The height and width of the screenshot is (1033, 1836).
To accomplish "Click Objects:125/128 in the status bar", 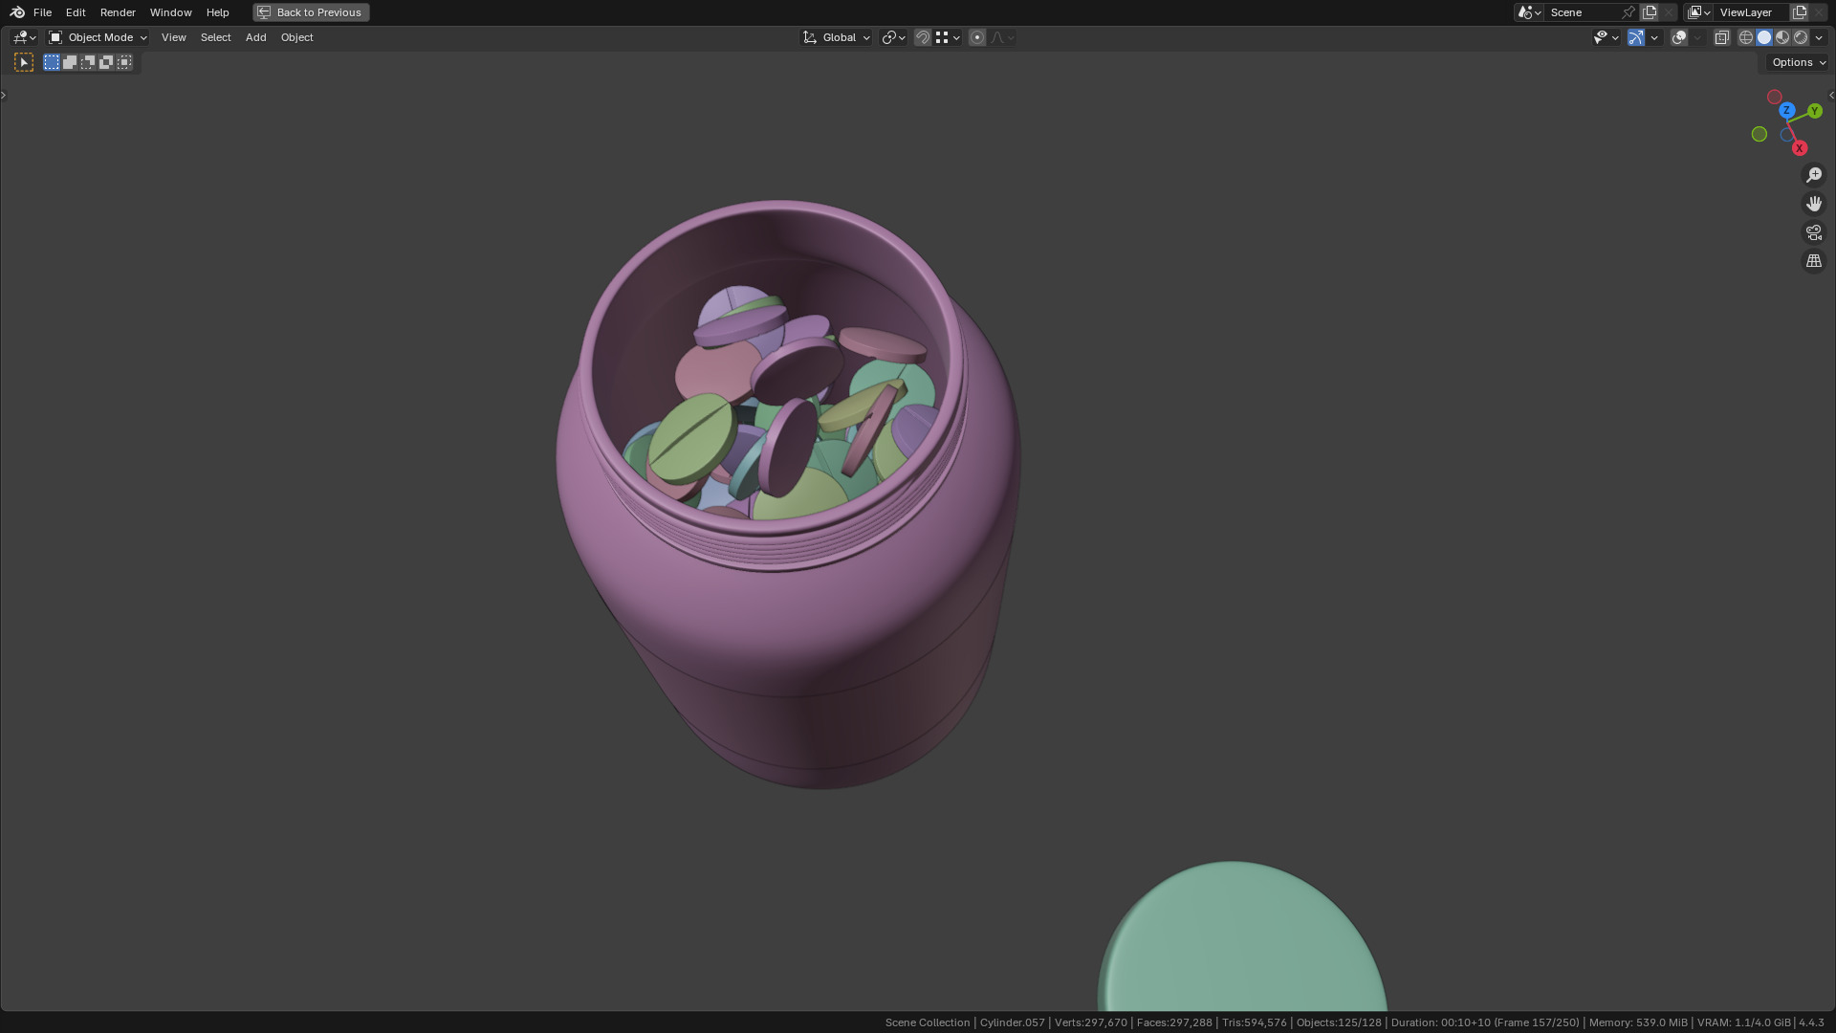I will tap(1339, 1022).
